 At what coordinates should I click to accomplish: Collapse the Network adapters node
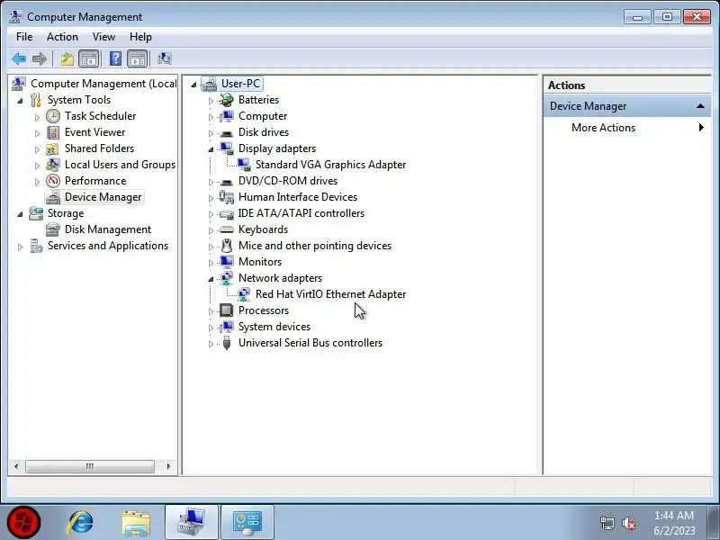pos(211,278)
